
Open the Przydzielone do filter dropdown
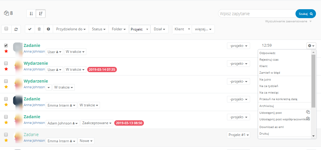pyautogui.click(x=71, y=29)
